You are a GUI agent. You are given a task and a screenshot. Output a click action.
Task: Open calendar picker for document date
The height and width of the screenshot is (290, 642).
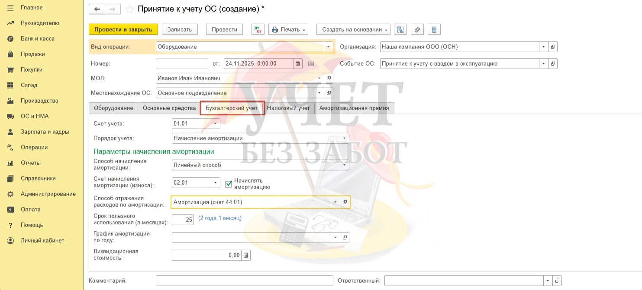point(298,63)
